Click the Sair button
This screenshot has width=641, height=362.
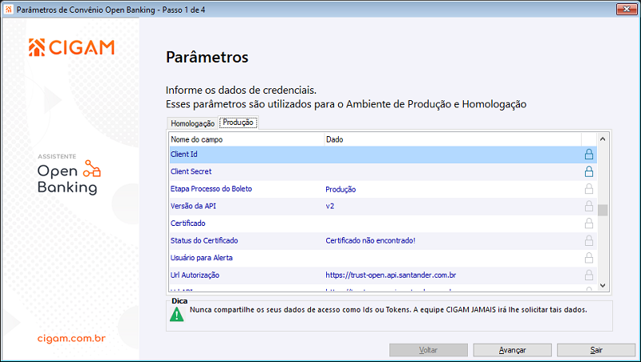[x=596, y=350]
